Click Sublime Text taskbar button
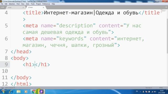Screen dimensions: 168x94 pyautogui.click(x=41, y=92)
